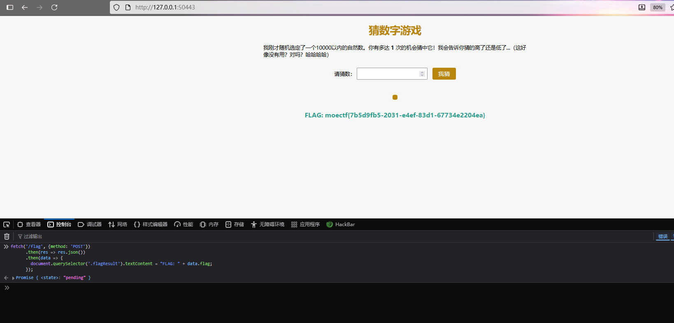
Task: Pick an element with the inspector picker
Action: [x=7, y=224]
